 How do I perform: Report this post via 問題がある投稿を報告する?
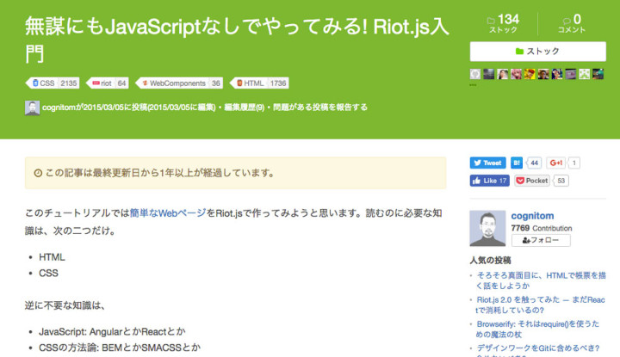[319, 108]
